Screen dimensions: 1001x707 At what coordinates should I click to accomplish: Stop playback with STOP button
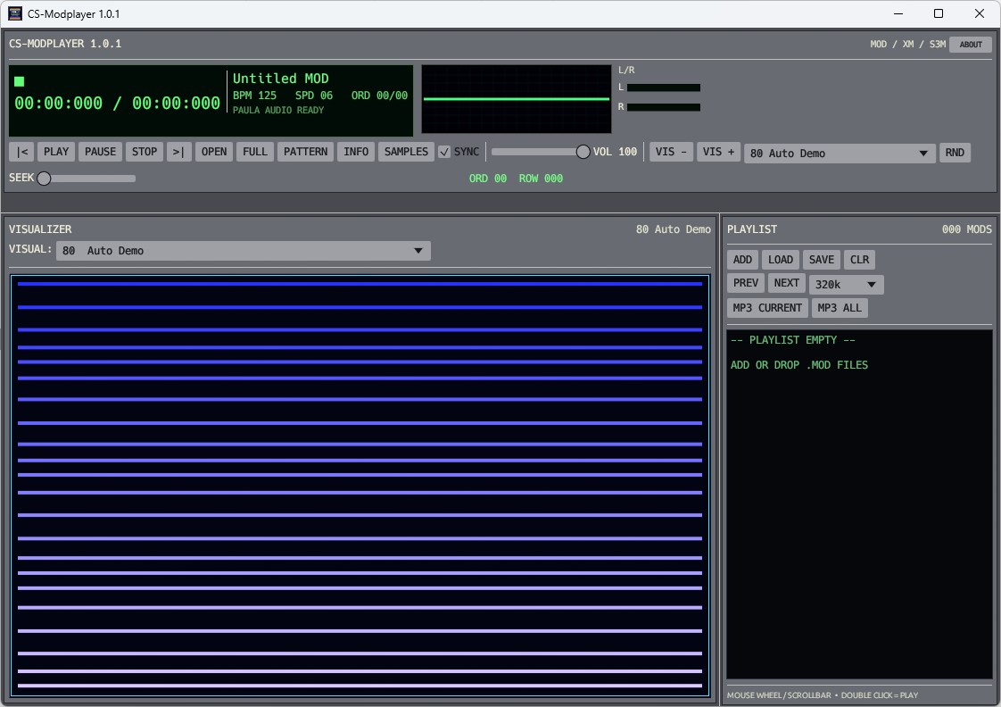(x=145, y=152)
